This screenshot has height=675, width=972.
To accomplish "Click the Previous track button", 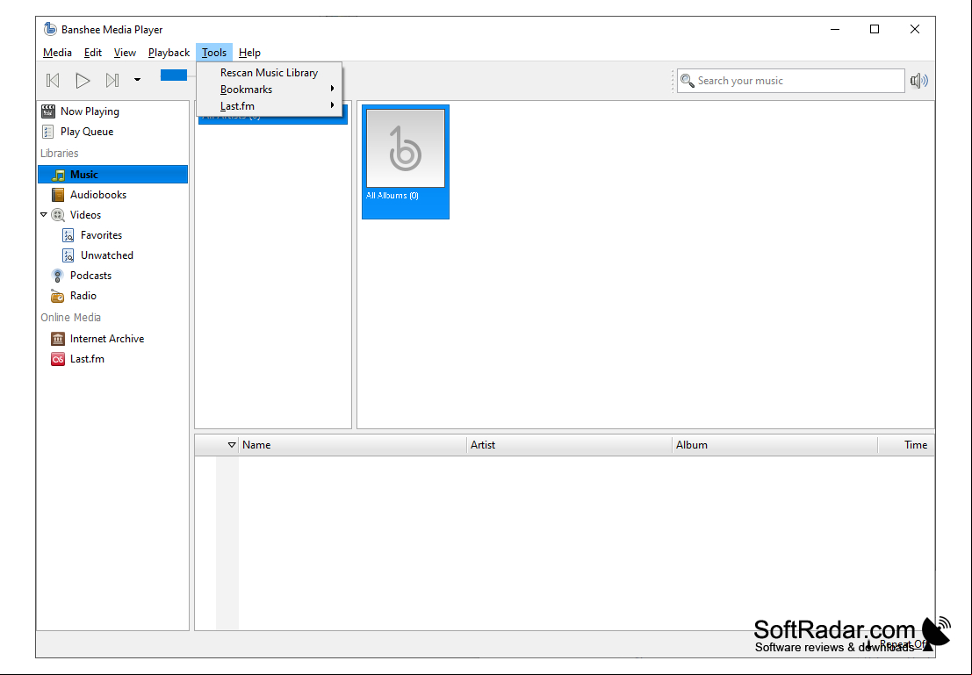I will 53,80.
